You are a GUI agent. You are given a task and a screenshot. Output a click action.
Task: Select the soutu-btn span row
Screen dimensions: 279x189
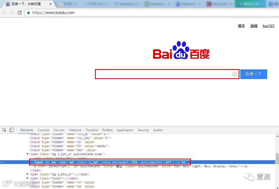click(60, 158)
